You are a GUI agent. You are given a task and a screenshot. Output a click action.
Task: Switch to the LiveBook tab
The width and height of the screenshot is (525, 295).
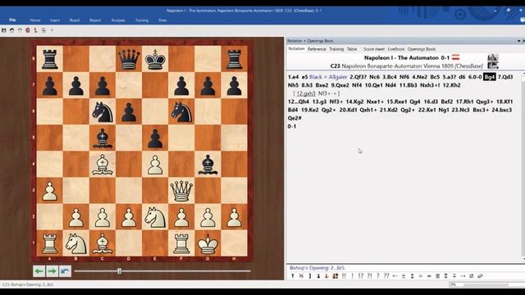point(395,49)
